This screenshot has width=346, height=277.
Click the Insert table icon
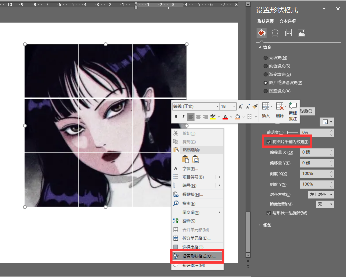(266, 106)
